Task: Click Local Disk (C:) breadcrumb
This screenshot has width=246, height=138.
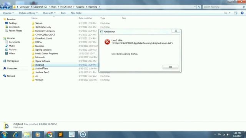Action: pyautogui.click(x=40, y=7)
